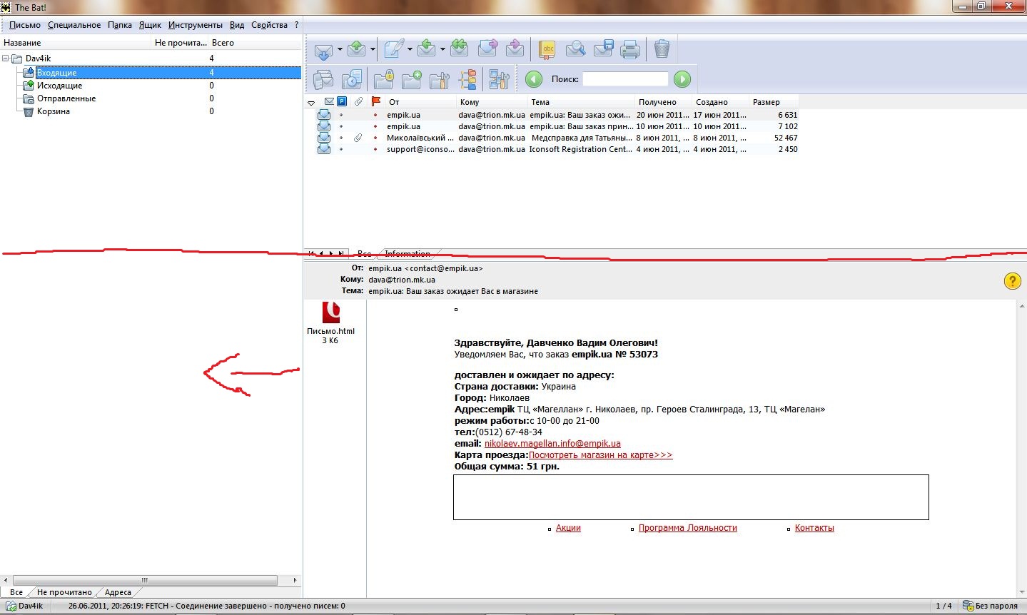Focus the Поиск search field
The width and height of the screenshot is (1027, 615).
pyautogui.click(x=625, y=79)
